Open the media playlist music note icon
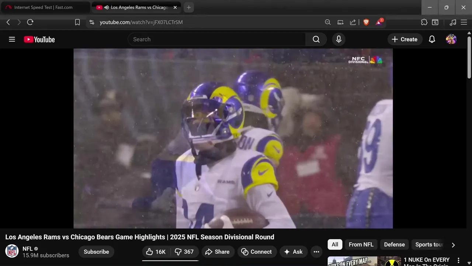472x266 pixels. (453, 22)
